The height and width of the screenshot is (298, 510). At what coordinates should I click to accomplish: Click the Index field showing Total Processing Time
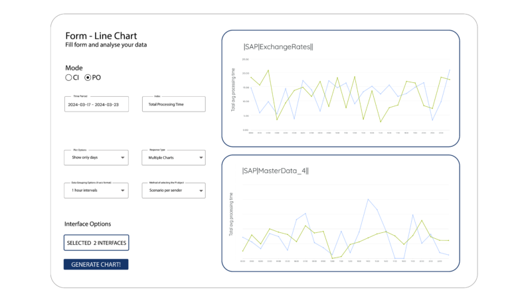[173, 104]
